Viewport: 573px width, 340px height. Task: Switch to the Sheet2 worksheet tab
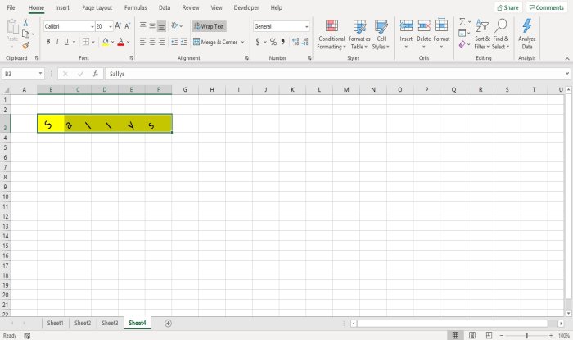coord(83,323)
